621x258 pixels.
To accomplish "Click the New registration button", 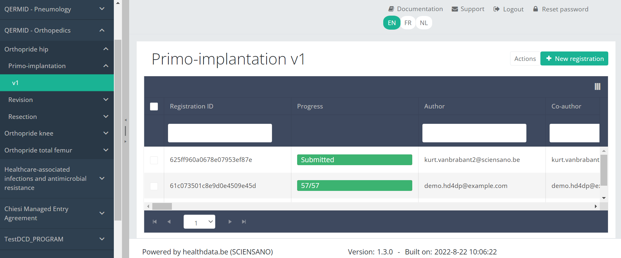I will pyautogui.click(x=574, y=59).
